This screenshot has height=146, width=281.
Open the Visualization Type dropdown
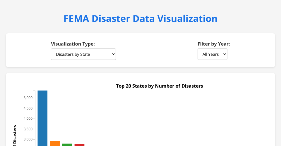pos(83,54)
